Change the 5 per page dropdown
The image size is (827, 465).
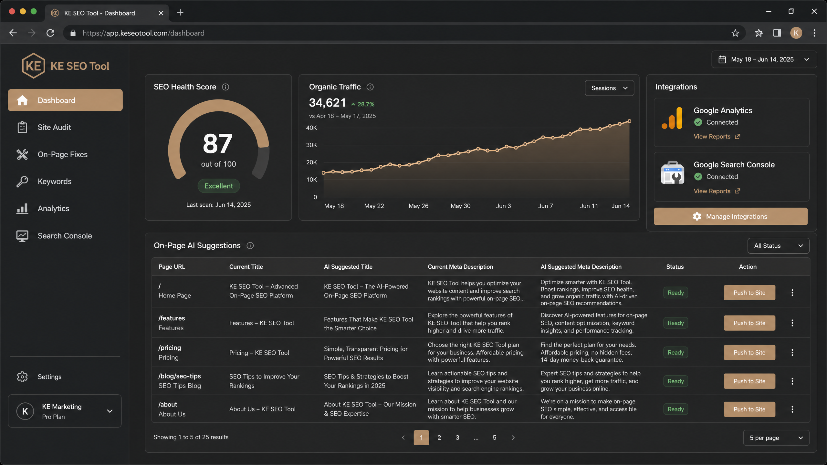coord(776,438)
